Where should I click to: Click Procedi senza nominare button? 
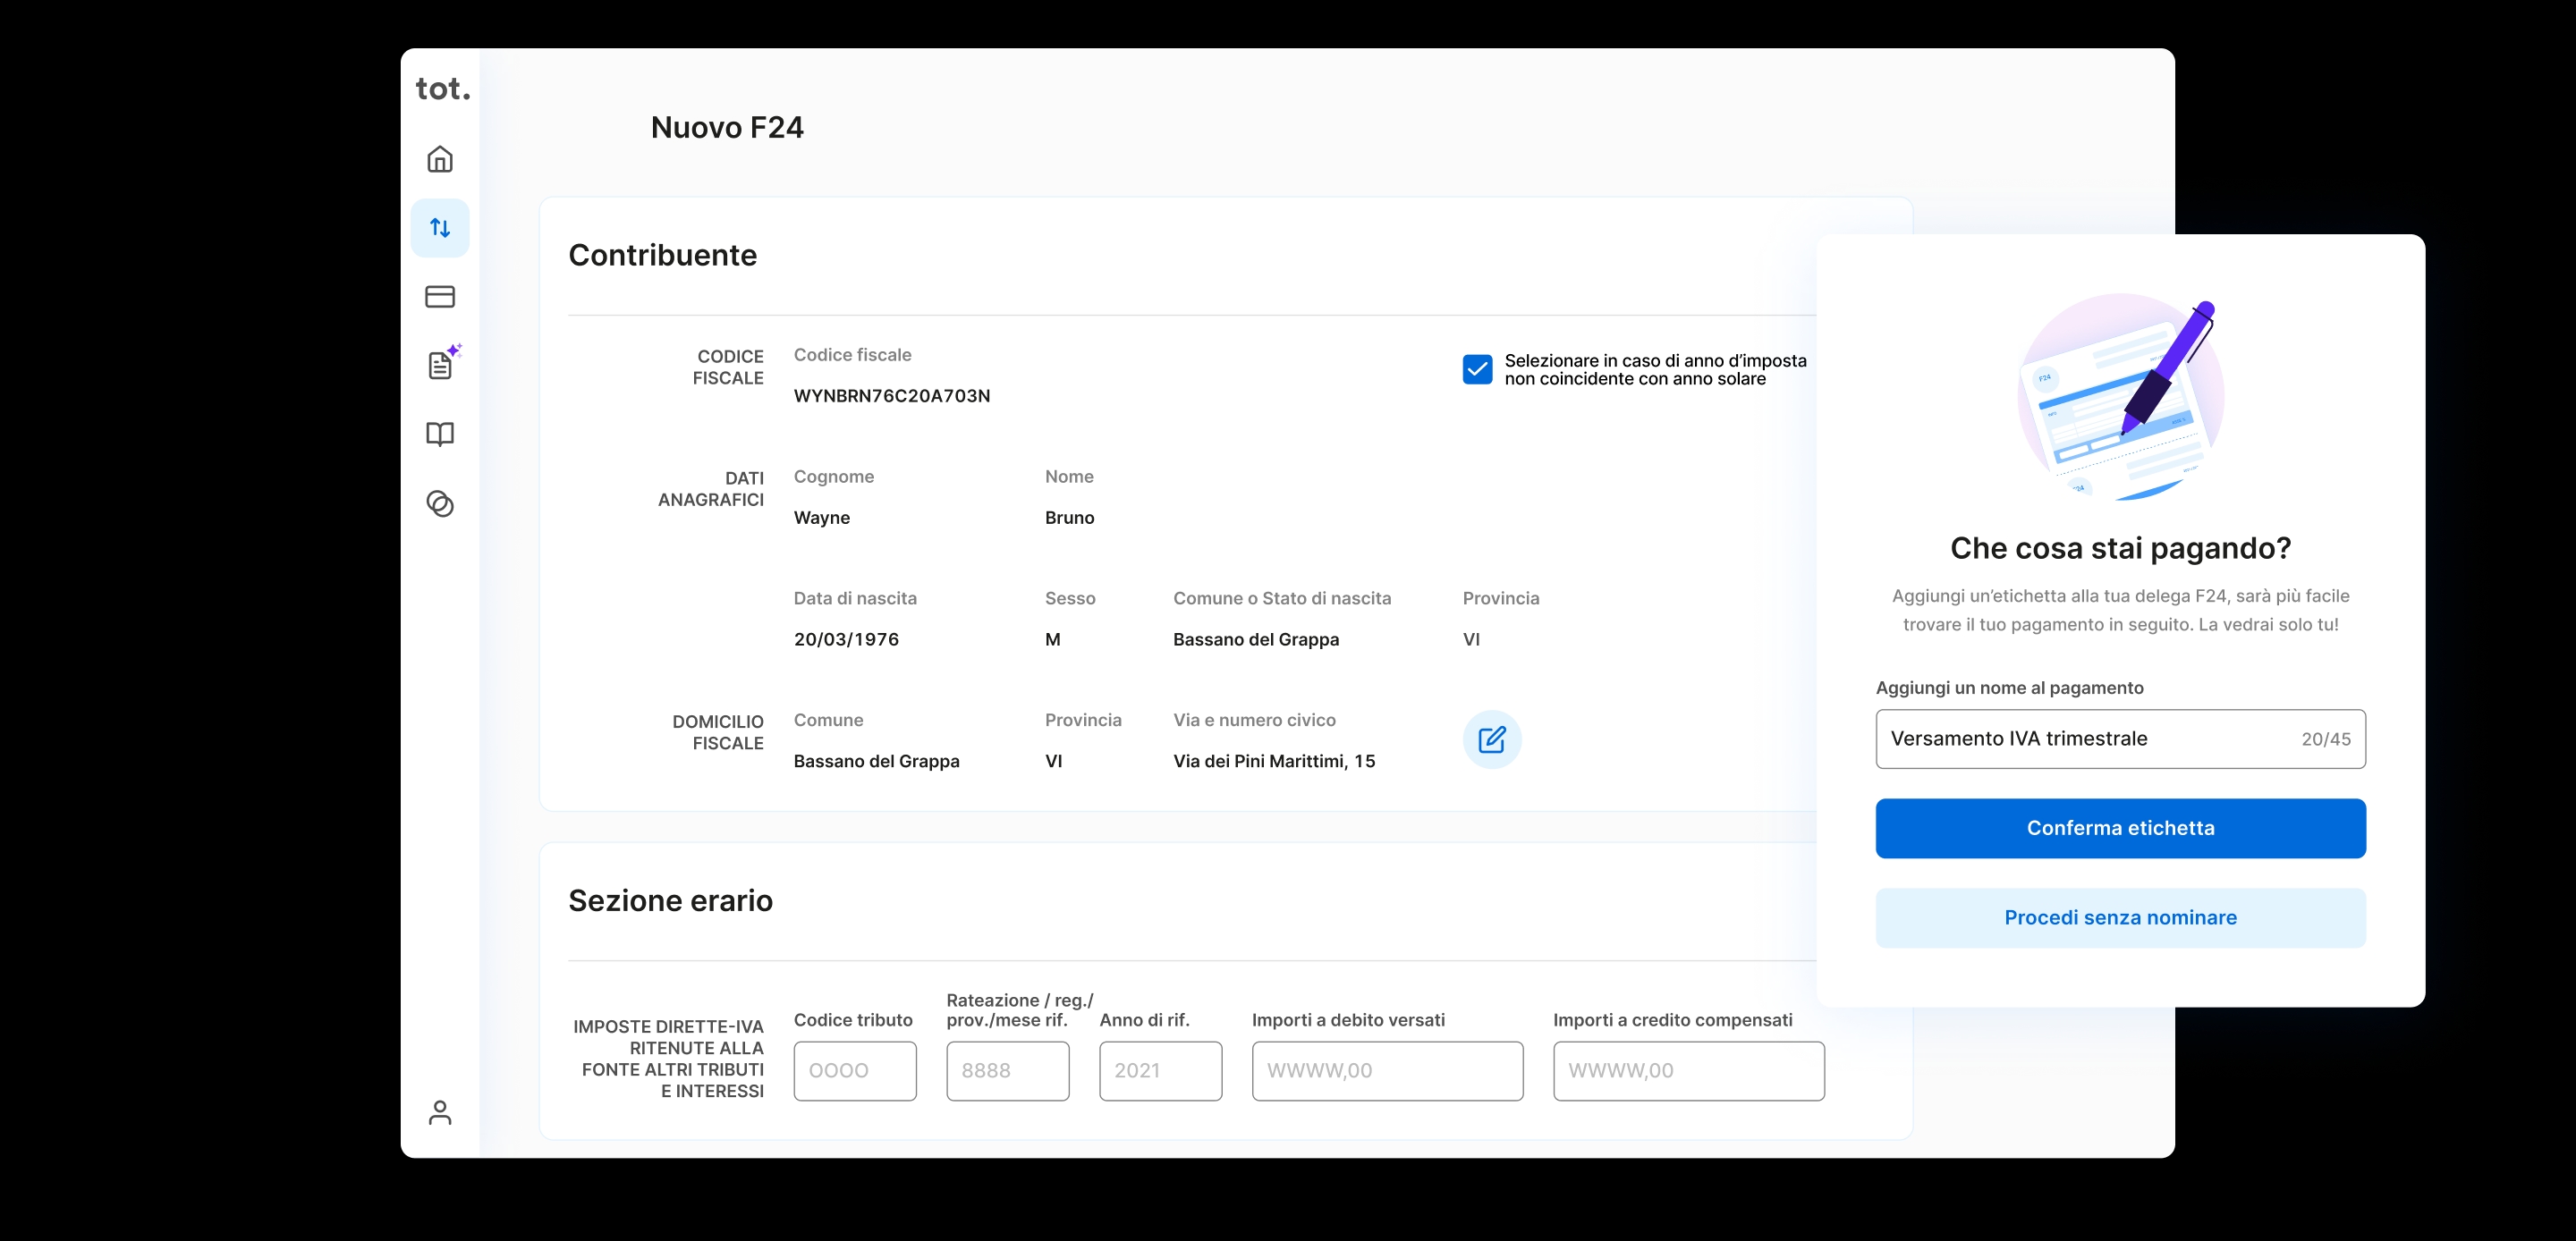point(2119,917)
